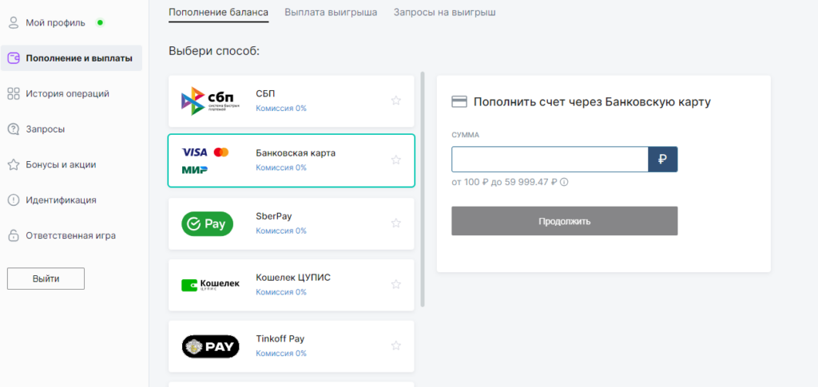Open the Запросы на выигрыш tab

444,12
